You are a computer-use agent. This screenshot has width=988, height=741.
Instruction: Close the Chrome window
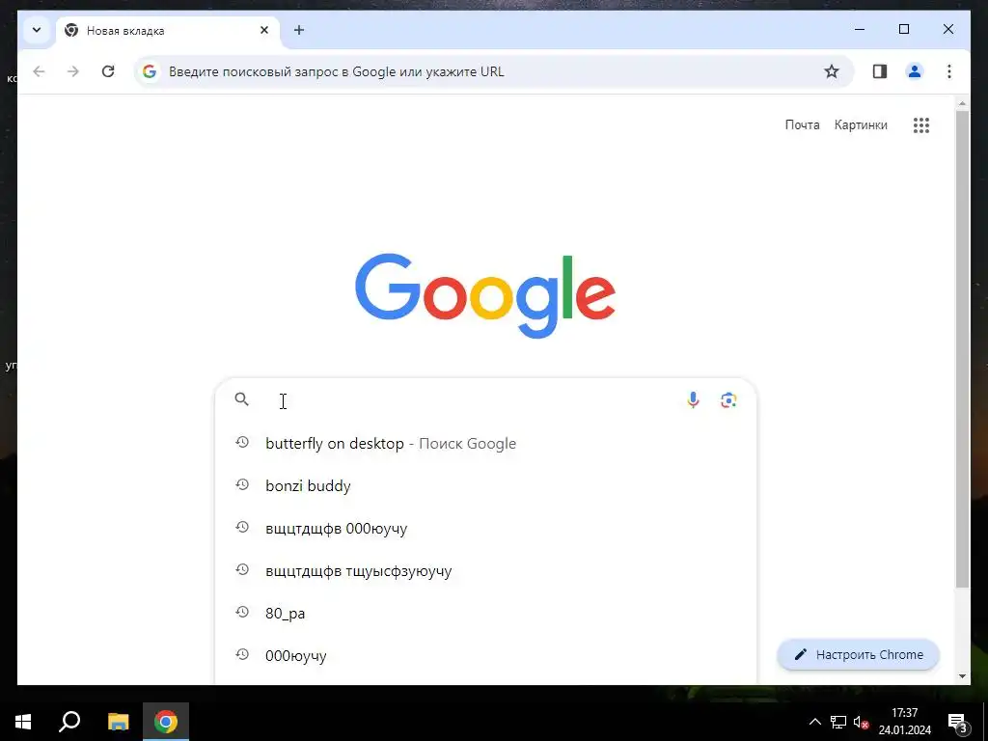[947, 29]
